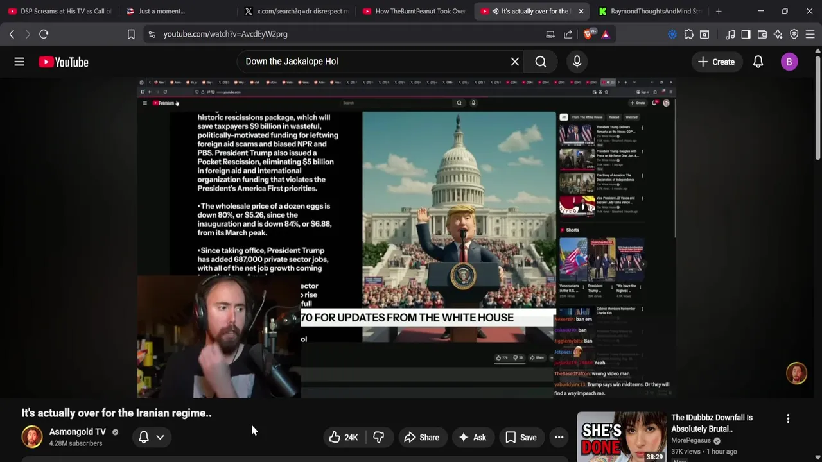Screen dimensions: 822x462
Task: Start voice search with microphone icon
Action: (577, 62)
